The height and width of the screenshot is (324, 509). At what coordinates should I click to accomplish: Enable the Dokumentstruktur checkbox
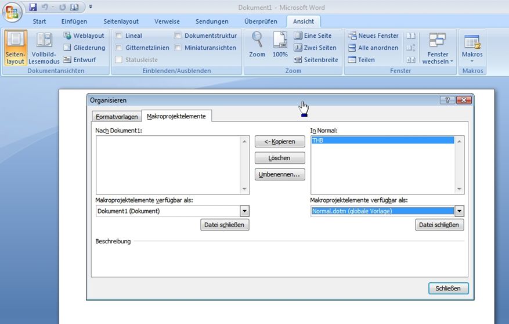click(x=178, y=36)
